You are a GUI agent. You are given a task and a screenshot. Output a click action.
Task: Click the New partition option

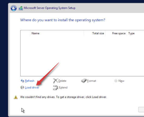(x=121, y=81)
